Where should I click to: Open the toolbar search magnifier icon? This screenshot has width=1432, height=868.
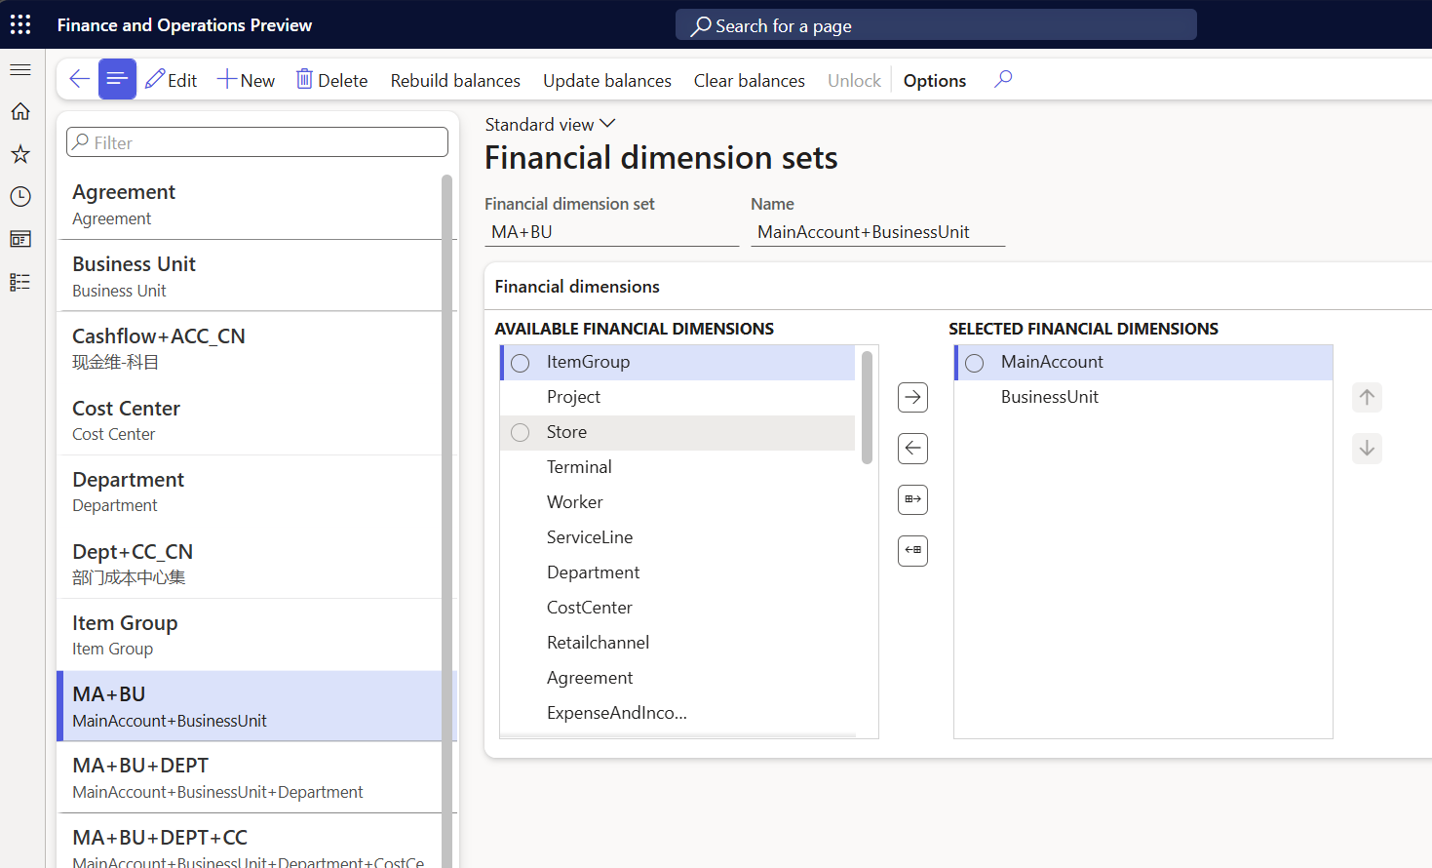[x=1002, y=79]
